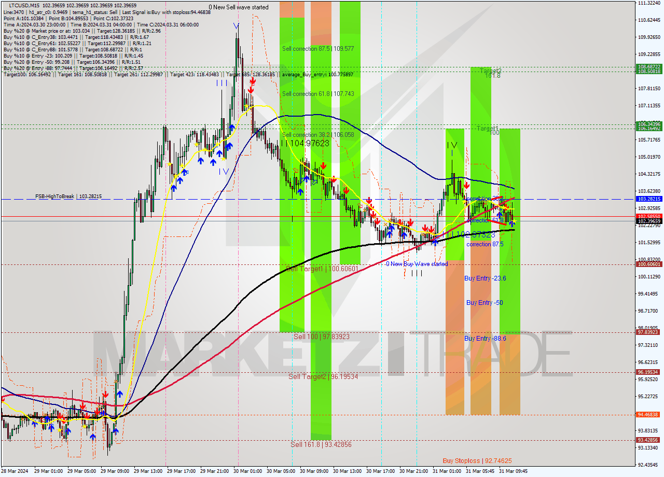Click the '30 Mar 13:00' time axis label
The image size is (664, 477).
click(347, 471)
